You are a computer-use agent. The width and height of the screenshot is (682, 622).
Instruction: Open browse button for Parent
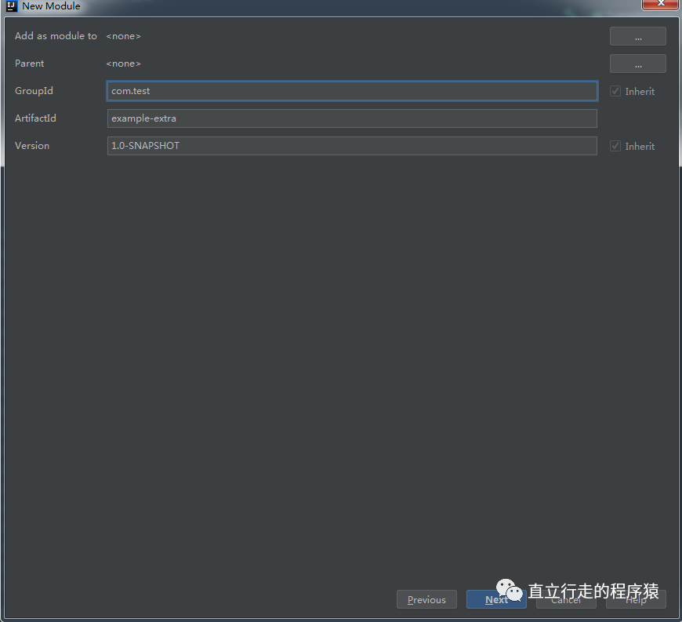coord(637,64)
